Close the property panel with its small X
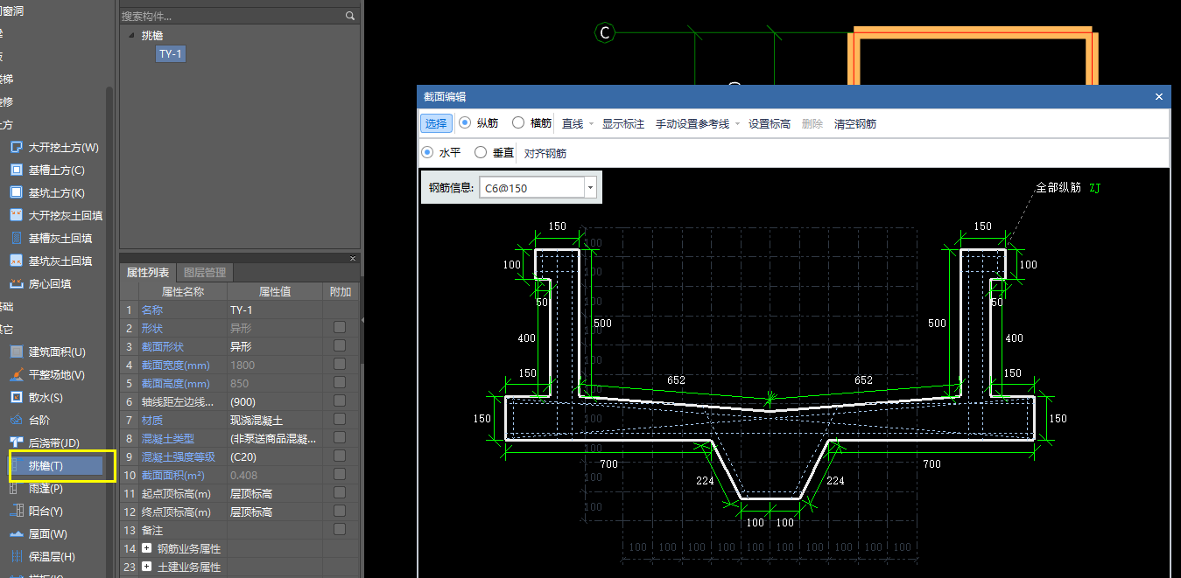Screen dimensions: 1181x578 [354, 259]
